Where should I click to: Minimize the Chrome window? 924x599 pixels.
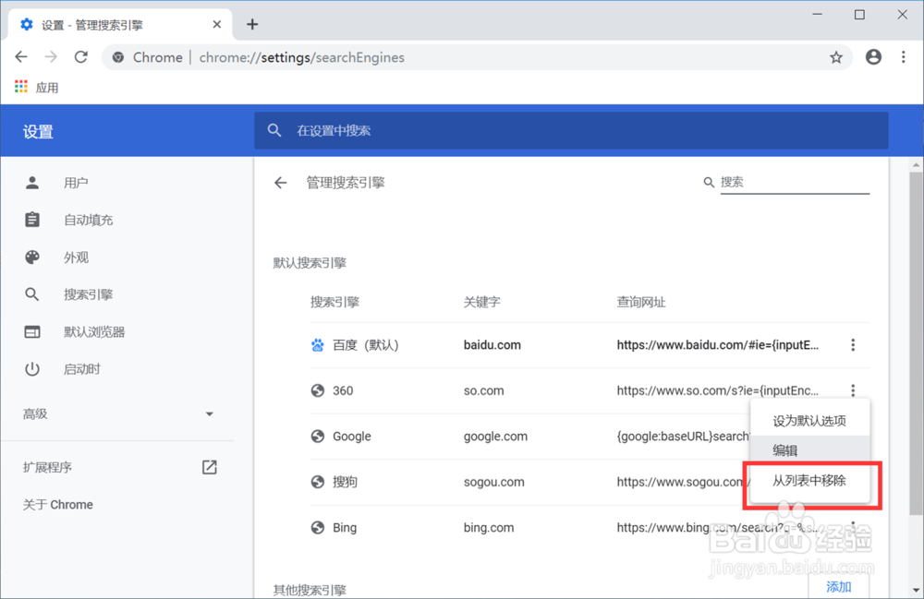(817, 15)
